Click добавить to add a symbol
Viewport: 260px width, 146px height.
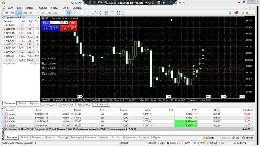[x=12, y=64]
